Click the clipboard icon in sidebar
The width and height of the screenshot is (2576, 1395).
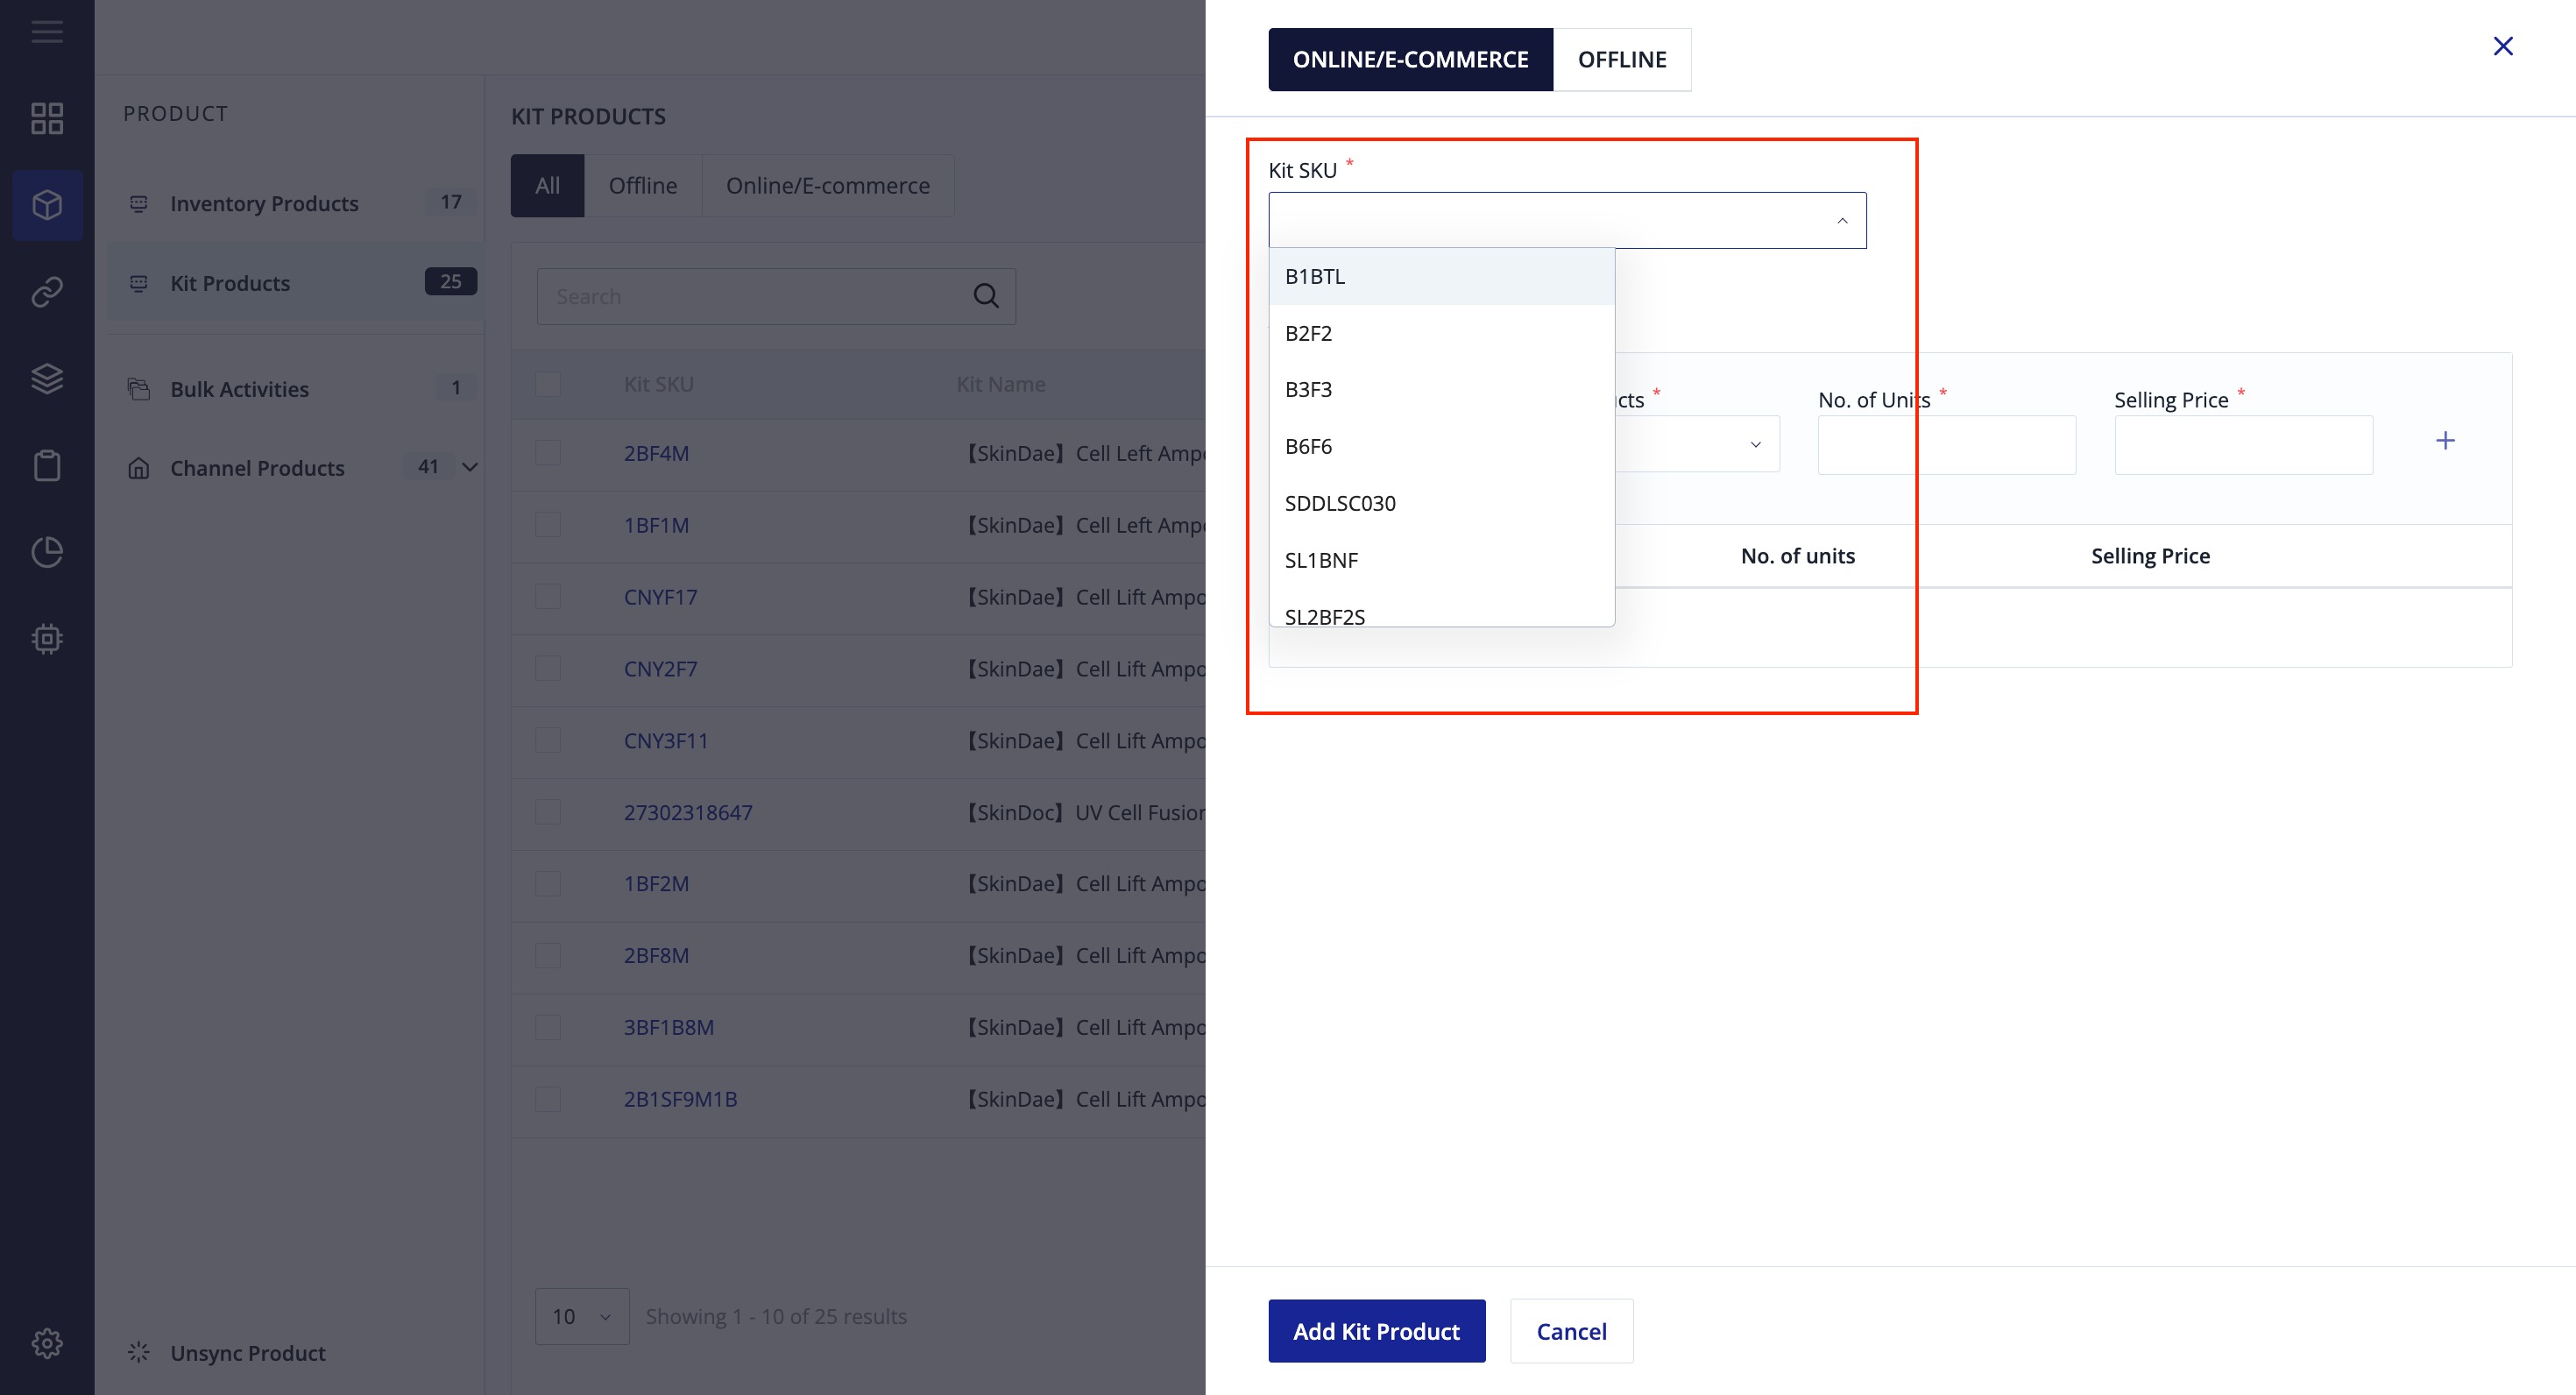click(x=47, y=465)
